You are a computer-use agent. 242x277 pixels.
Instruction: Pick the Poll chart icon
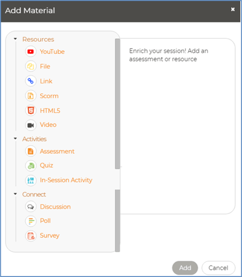click(x=31, y=221)
